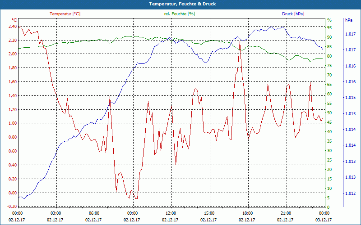
Task: Click the '80' humidity axis value
Action: [329, 56]
